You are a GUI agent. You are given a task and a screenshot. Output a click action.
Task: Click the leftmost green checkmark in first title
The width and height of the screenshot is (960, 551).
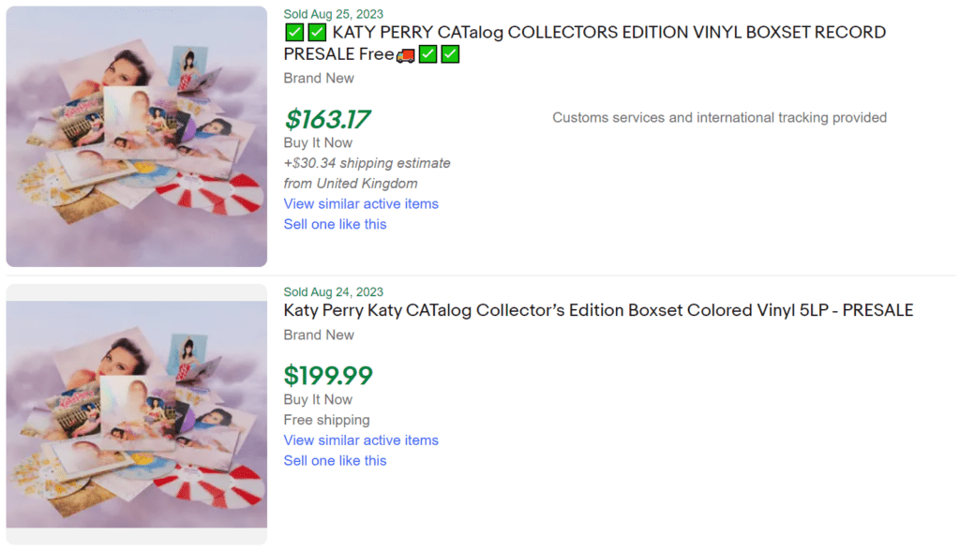click(x=294, y=33)
